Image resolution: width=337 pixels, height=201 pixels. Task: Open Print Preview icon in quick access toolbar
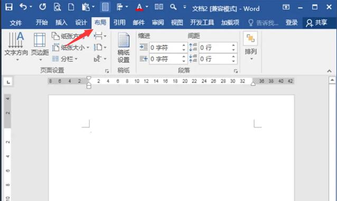(x=57, y=7)
